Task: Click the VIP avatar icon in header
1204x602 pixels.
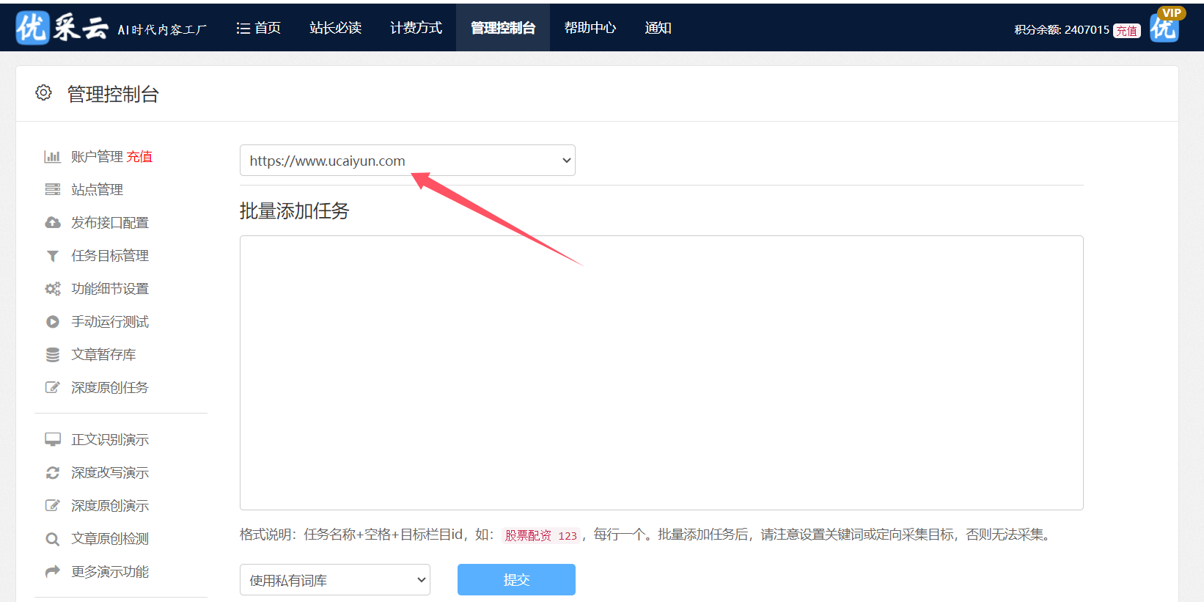Action: pos(1164,26)
